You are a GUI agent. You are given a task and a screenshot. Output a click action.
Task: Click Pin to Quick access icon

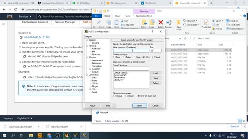point(99,22)
